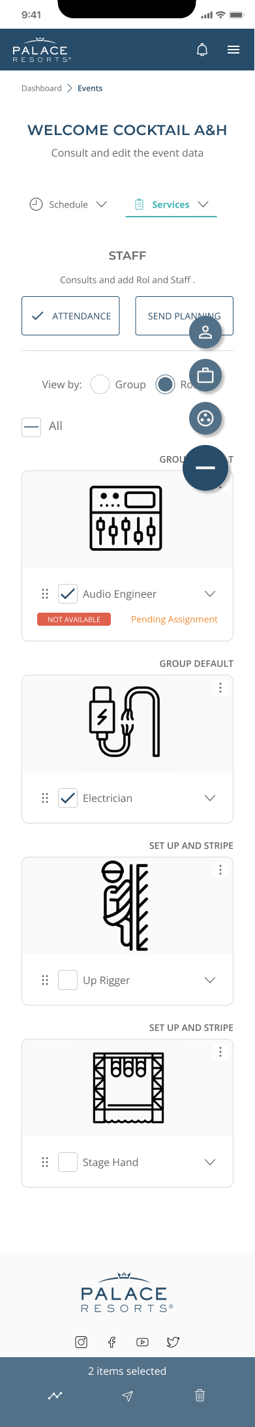The height and width of the screenshot is (1427, 255).
Task: Toggle the All selection checkbox
Action: (x=31, y=427)
